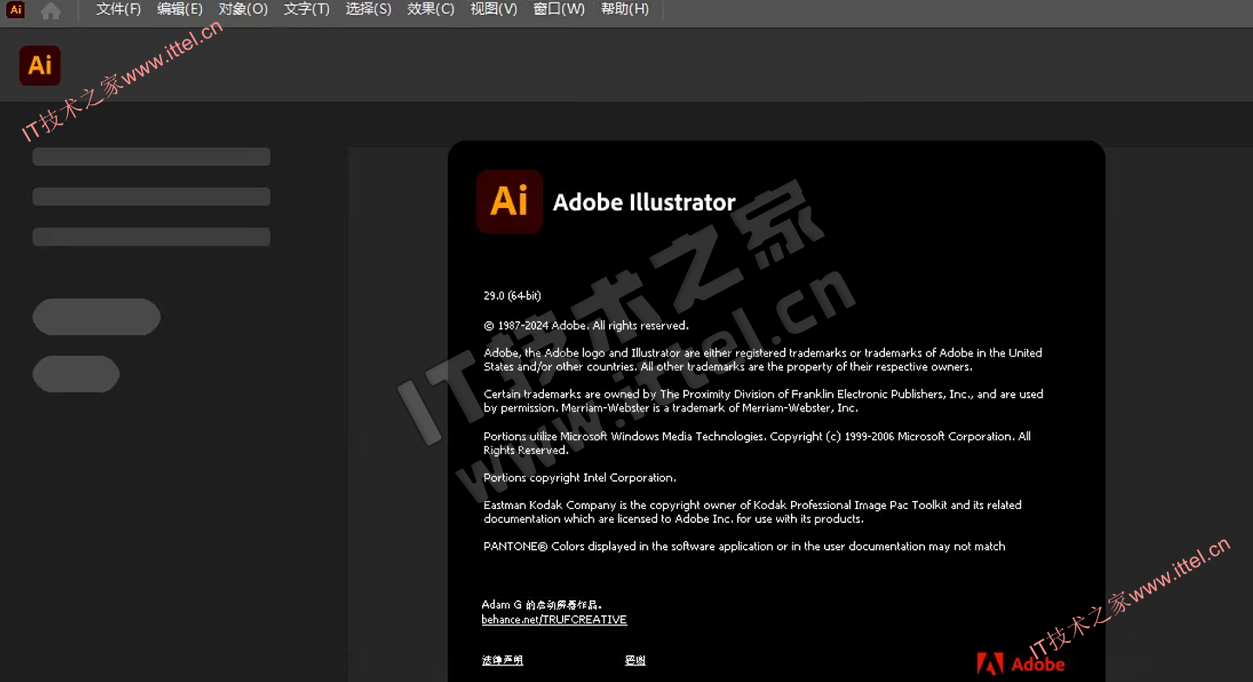This screenshot has width=1253, height=682.
Task: Open the 文字(T) menu
Action: tap(306, 9)
